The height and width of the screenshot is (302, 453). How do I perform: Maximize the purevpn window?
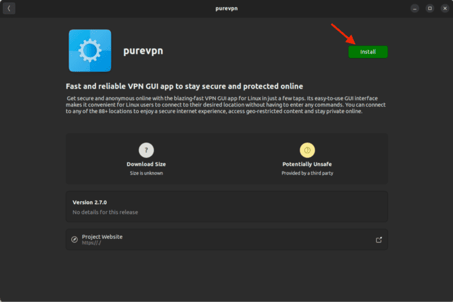pos(429,8)
